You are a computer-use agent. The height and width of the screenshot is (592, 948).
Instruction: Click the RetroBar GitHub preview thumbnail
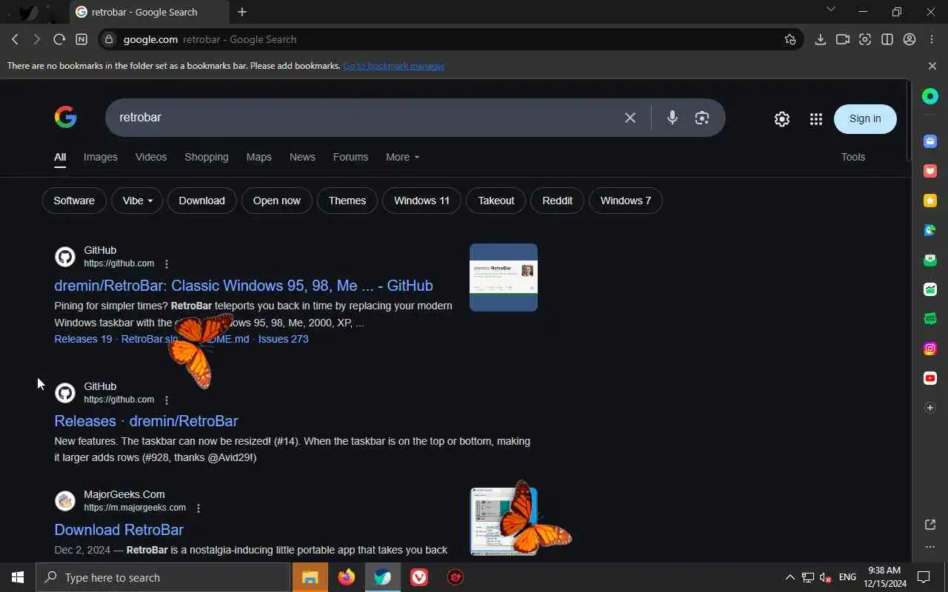click(x=504, y=277)
